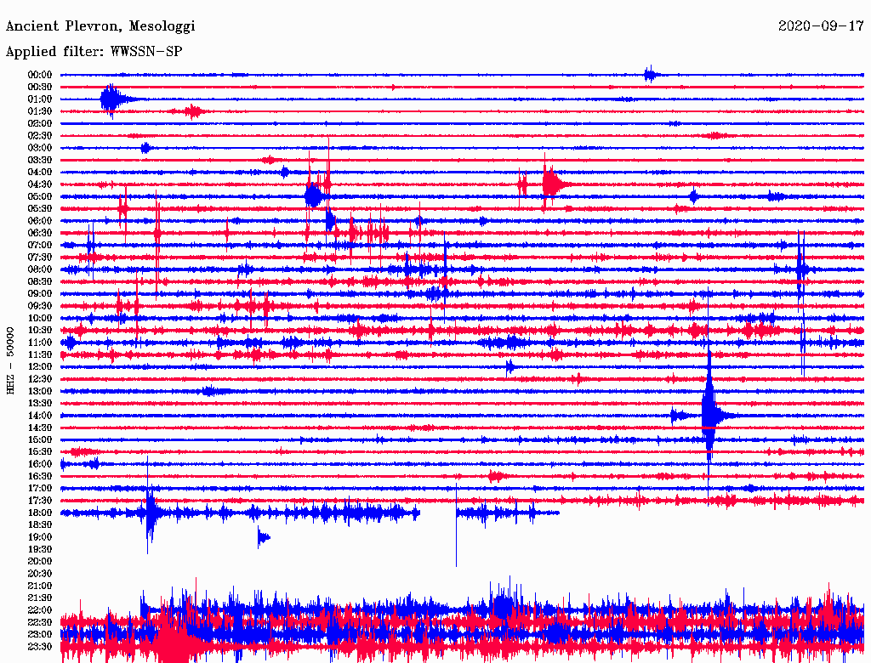This screenshot has width=871, height=663.
Task: Click the 16:30 time label
Action: pos(40,477)
